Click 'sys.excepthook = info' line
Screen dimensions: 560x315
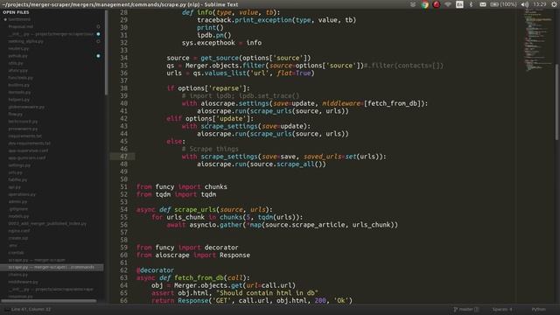click(221, 43)
